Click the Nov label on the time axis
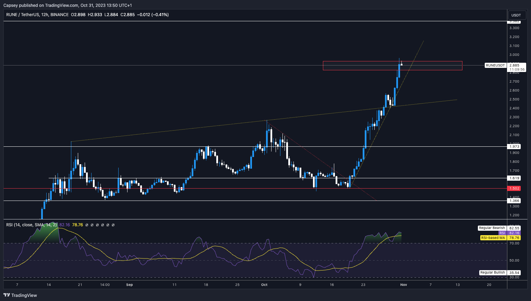The image size is (531, 301). [403, 285]
